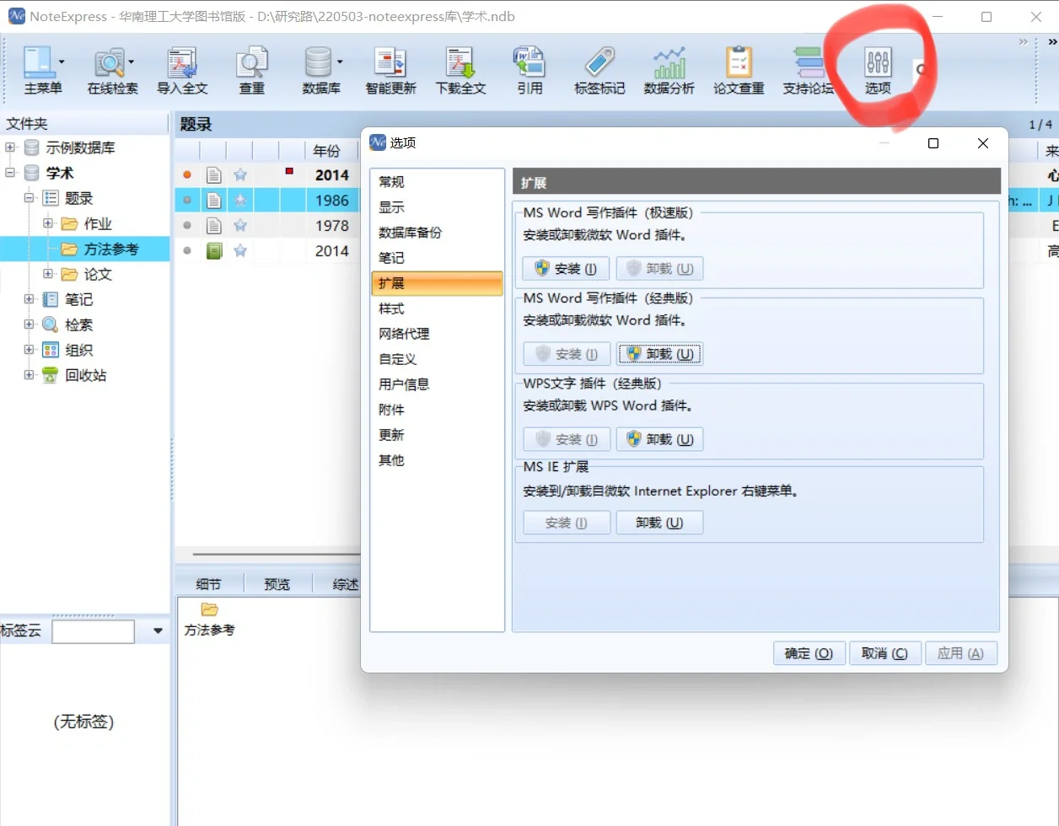Collapse the 题录 tree node
The image size is (1059, 826).
click(x=29, y=198)
